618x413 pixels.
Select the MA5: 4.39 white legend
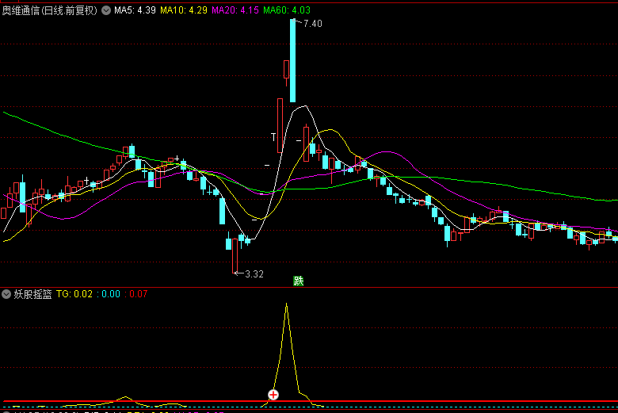[135, 11]
